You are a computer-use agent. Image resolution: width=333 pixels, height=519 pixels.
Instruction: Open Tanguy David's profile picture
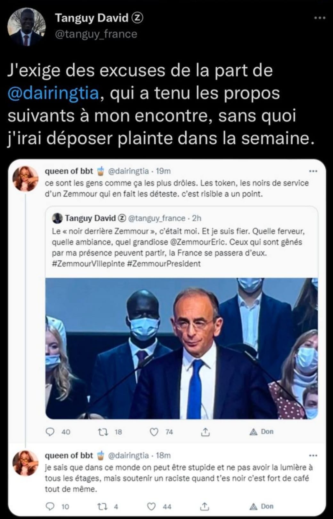pyautogui.click(x=27, y=27)
